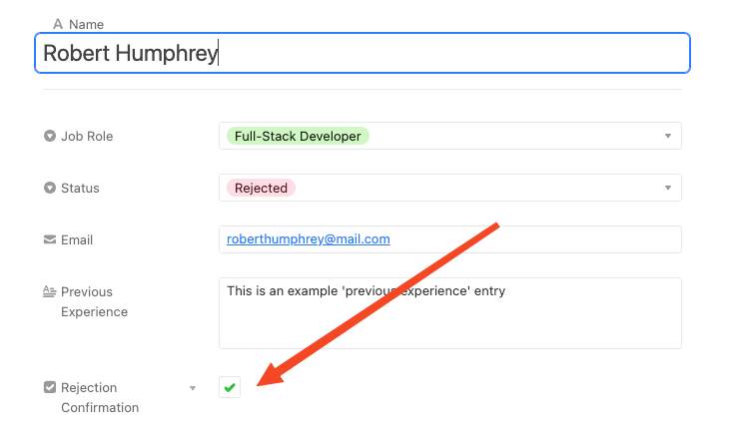Open the caret beside Rejection Confirmation label
This screenshot has width=732, height=438.
[x=193, y=387]
